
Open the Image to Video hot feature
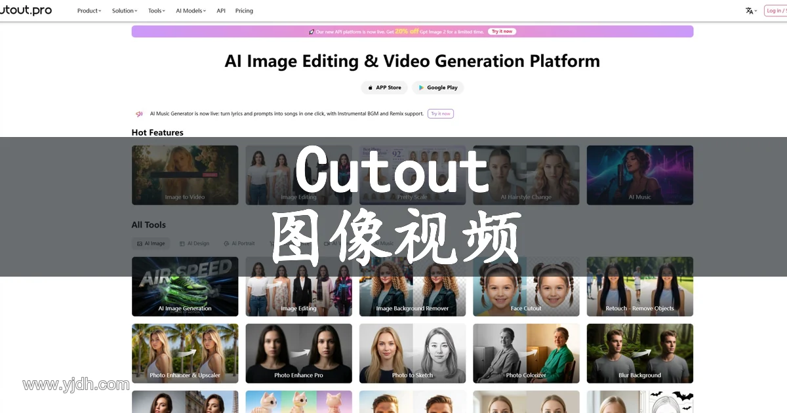click(x=185, y=175)
